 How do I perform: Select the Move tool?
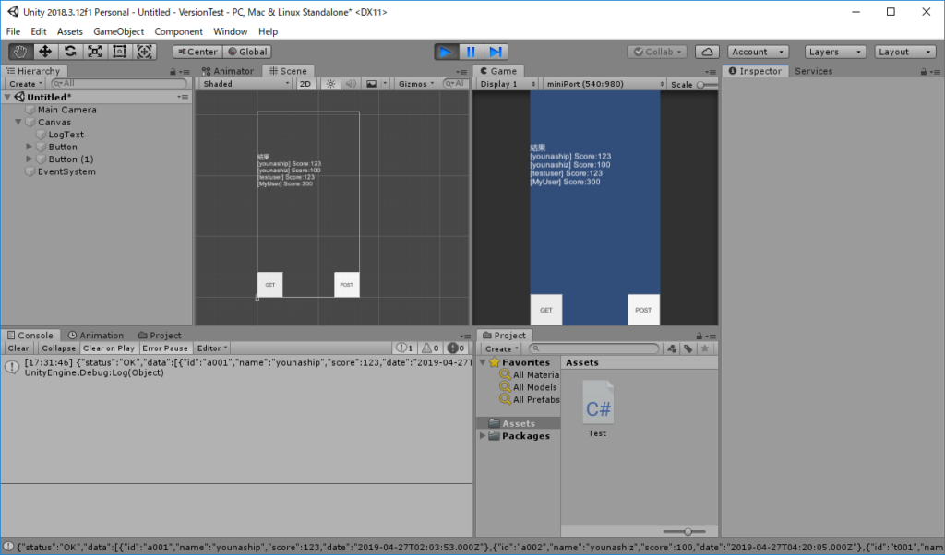pos(45,52)
